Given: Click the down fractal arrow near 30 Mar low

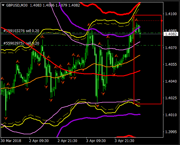Looking at the screenshot, I should coord(6,118).
